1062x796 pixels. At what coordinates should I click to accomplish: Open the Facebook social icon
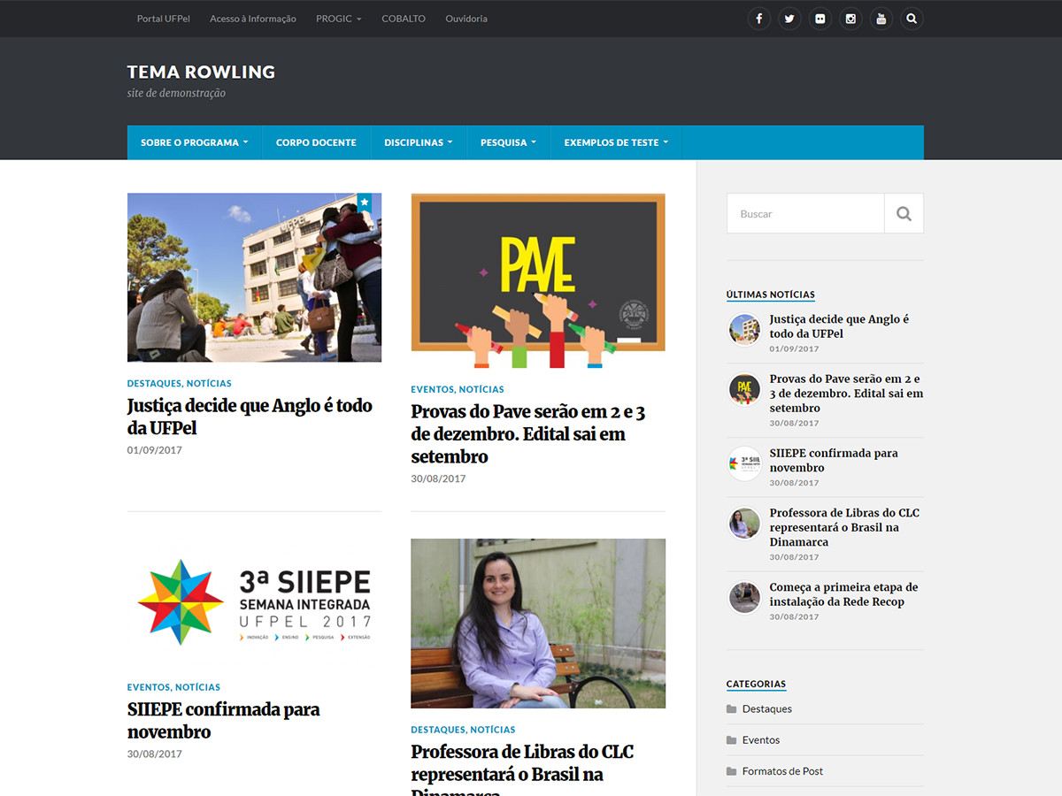click(x=758, y=19)
